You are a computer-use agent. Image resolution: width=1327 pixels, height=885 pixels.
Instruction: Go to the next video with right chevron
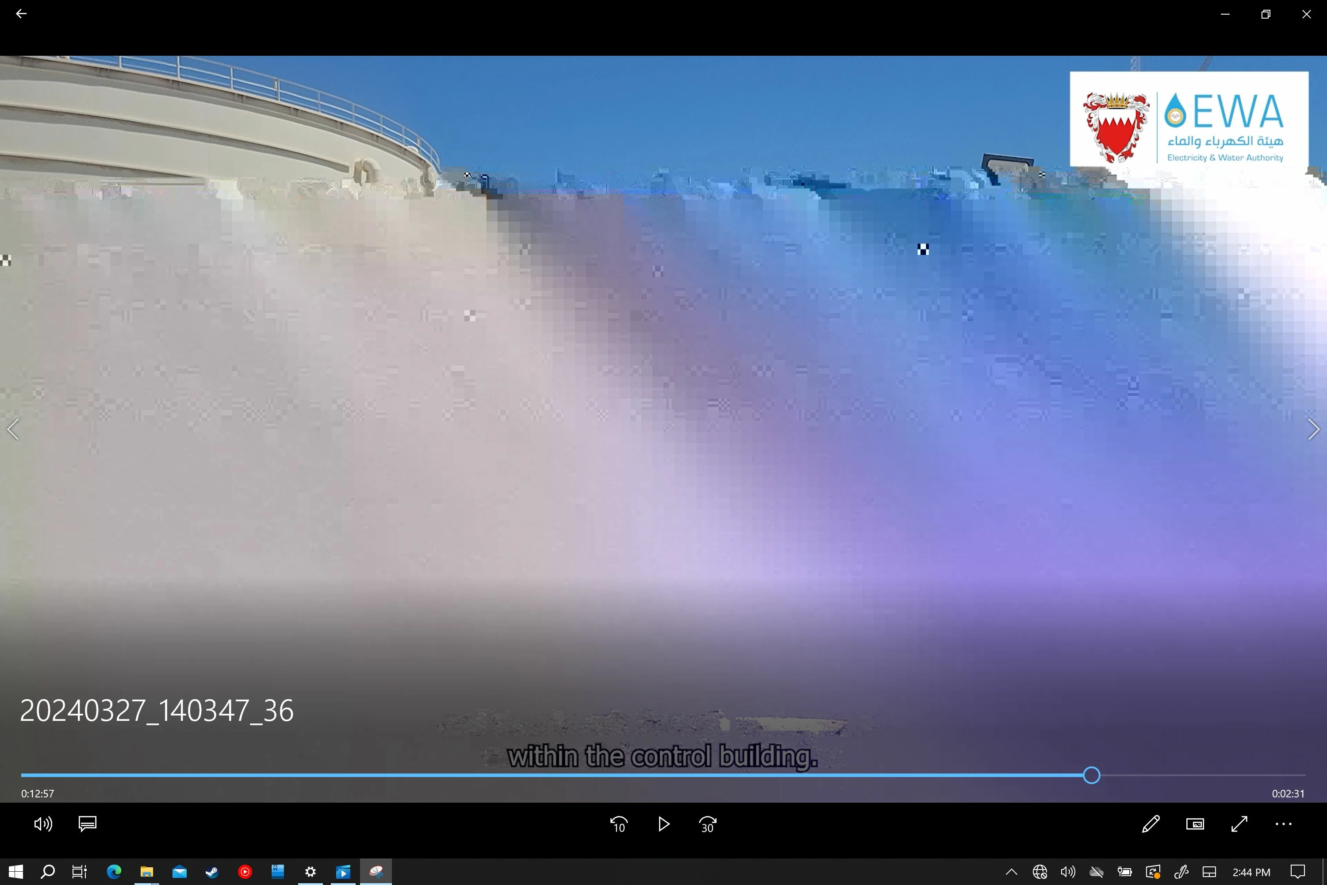[x=1313, y=430]
